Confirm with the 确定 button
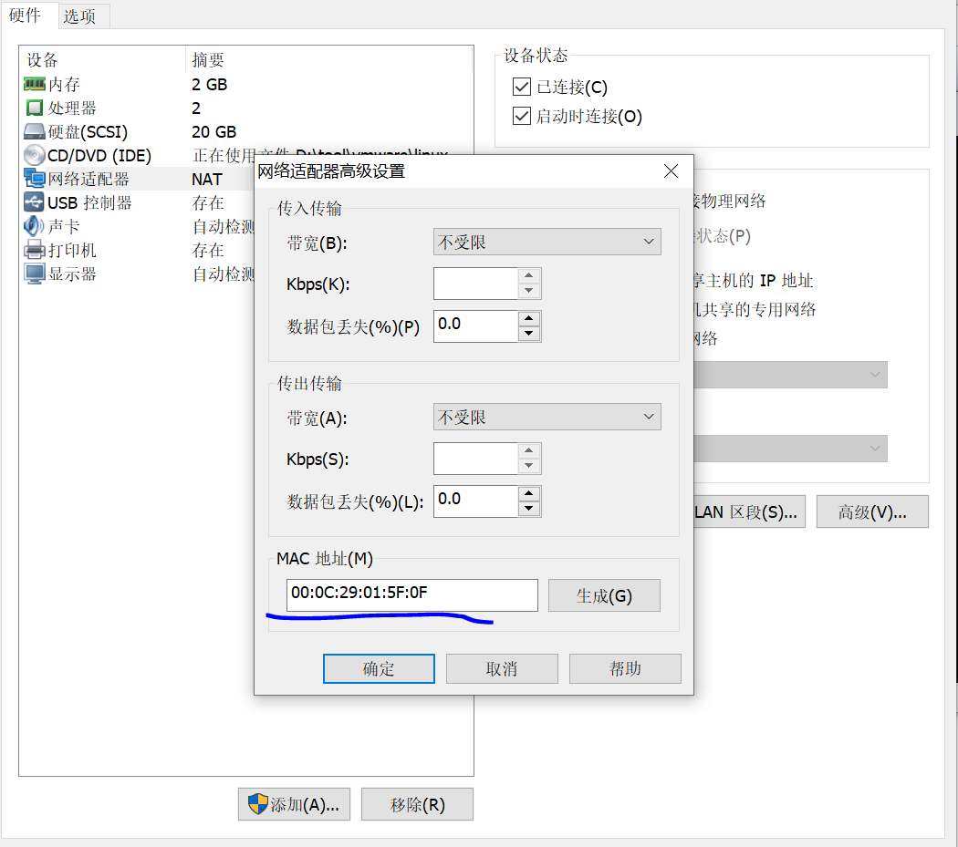This screenshot has width=958, height=847. 379,668
